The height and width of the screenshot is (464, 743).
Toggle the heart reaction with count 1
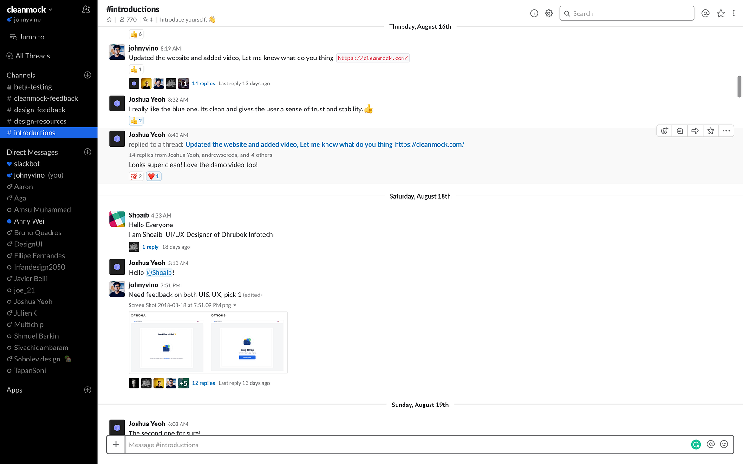(x=154, y=176)
